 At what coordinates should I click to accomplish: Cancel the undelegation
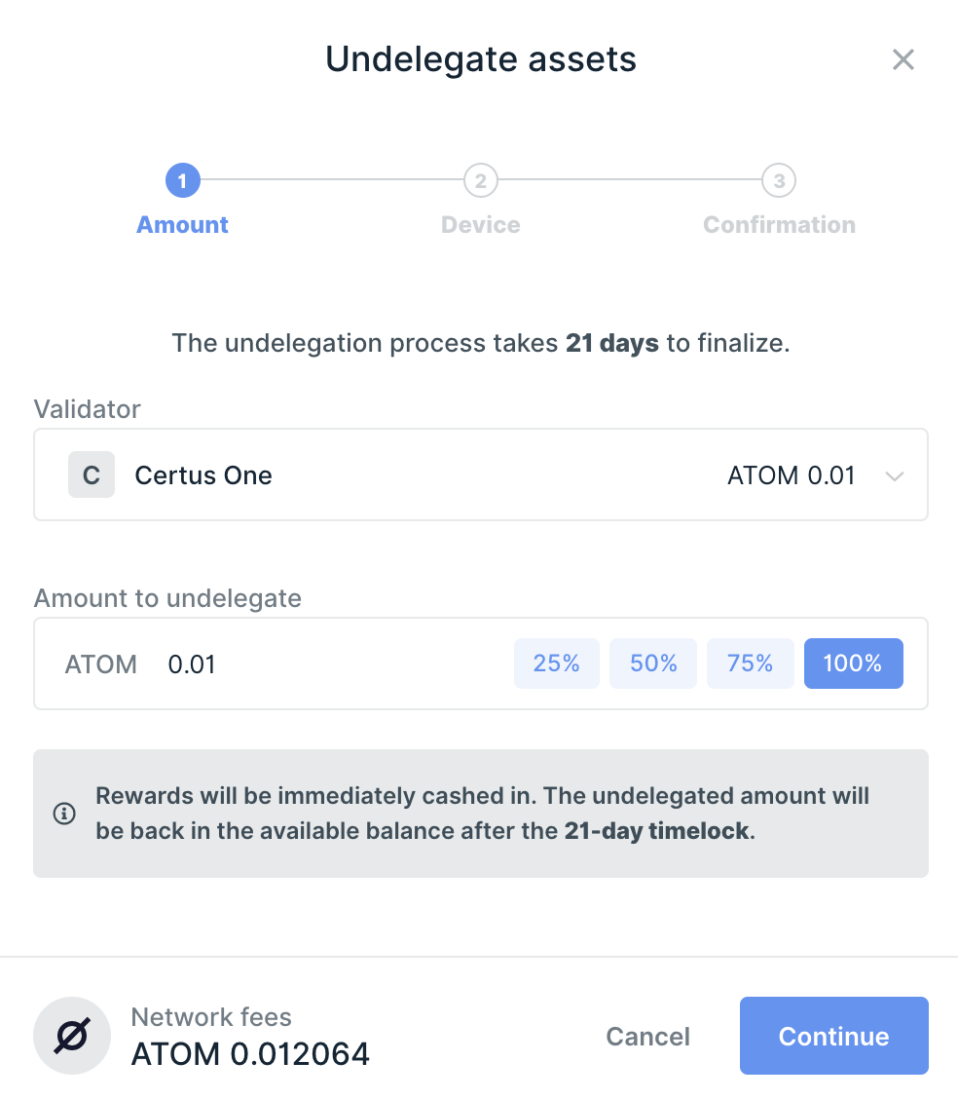coord(647,1036)
